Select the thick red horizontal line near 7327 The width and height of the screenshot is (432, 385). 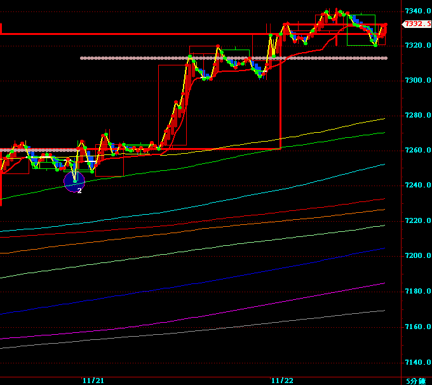coord(127,34)
